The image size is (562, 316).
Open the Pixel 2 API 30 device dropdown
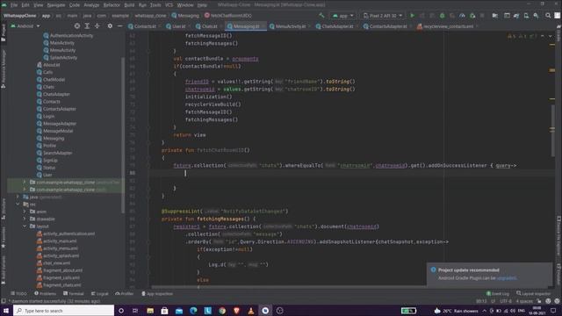point(383,16)
